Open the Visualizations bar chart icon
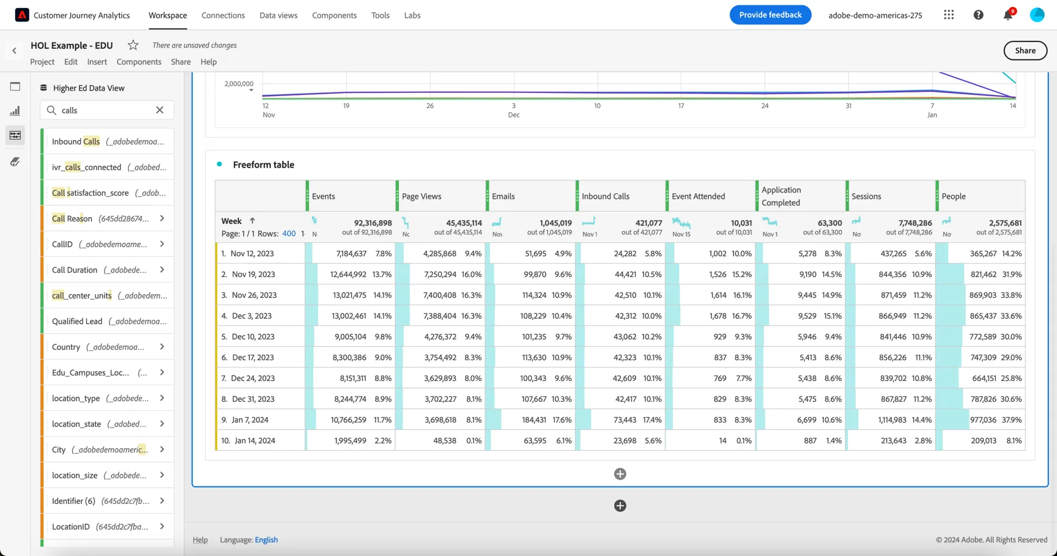The width and height of the screenshot is (1057, 556). (15, 111)
